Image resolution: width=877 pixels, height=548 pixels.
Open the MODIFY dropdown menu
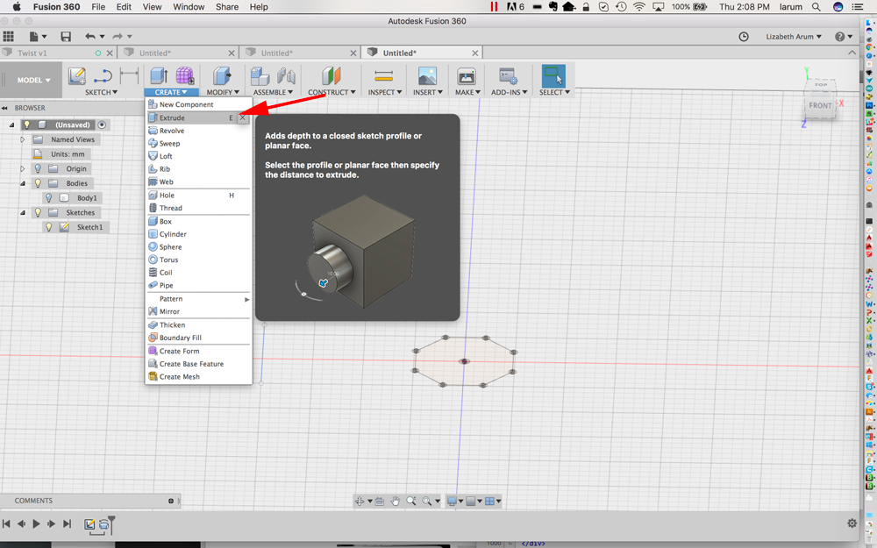223,92
